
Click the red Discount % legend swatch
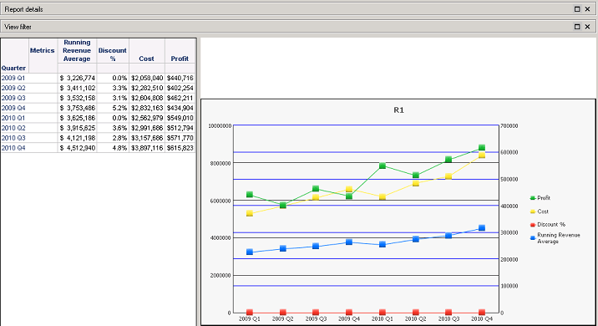coord(533,225)
